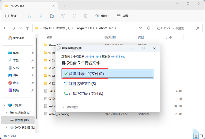This screenshot has width=205, height=139.
Task: Sort by the 修改日期 column header
Action: coord(110,38)
